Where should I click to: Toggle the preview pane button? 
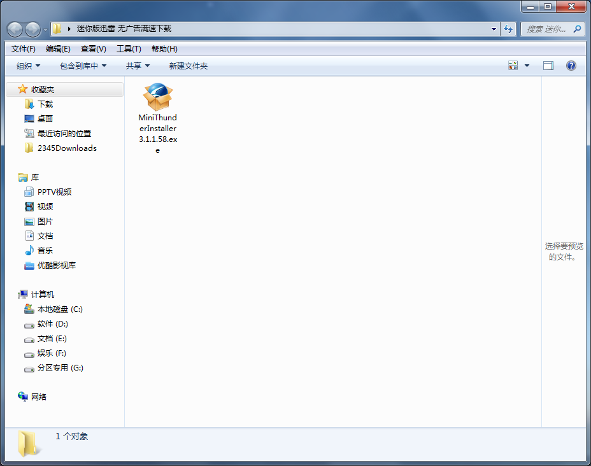point(548,66)
